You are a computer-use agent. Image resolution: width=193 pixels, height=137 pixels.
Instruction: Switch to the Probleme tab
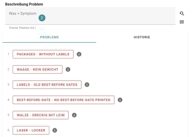point(49,37)
